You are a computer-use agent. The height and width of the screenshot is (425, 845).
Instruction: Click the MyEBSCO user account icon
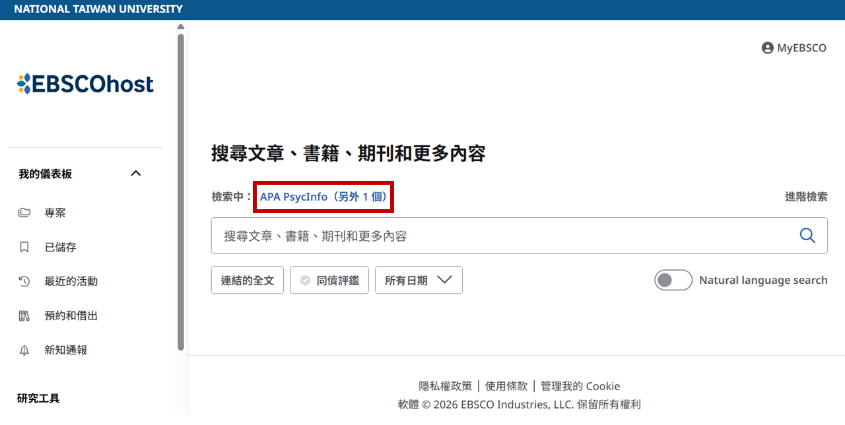pos(767,48)
